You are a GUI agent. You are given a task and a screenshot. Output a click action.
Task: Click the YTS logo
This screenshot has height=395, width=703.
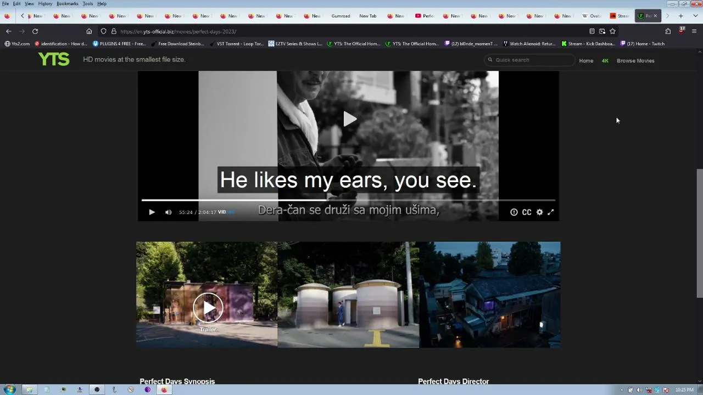click(x=54, y=59)
